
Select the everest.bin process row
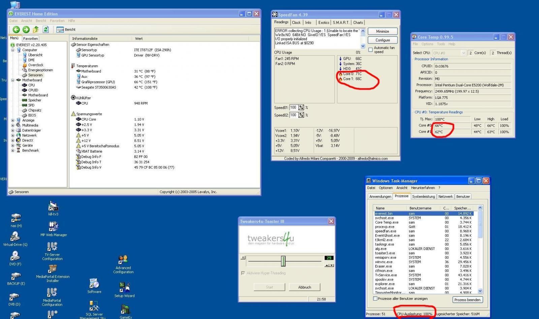424,214
